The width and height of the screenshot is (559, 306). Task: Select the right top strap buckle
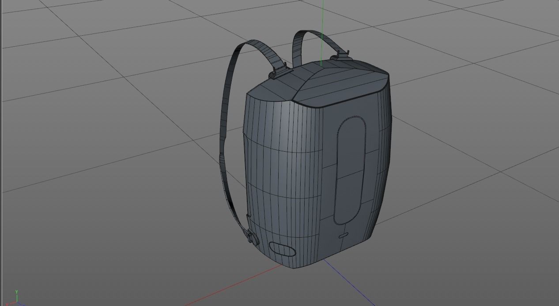click(x=342, y=55)
